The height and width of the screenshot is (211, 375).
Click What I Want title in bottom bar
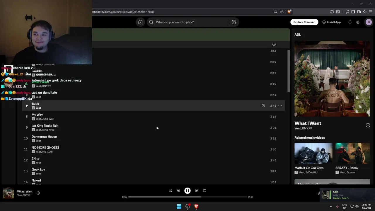(25, 192)
